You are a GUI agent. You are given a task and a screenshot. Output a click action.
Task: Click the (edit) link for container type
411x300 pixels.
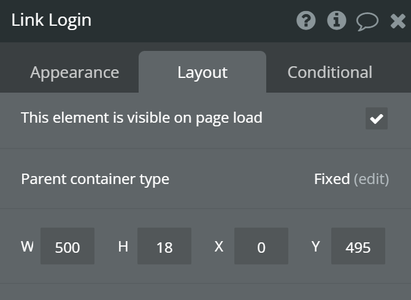[x=371, y=179]
